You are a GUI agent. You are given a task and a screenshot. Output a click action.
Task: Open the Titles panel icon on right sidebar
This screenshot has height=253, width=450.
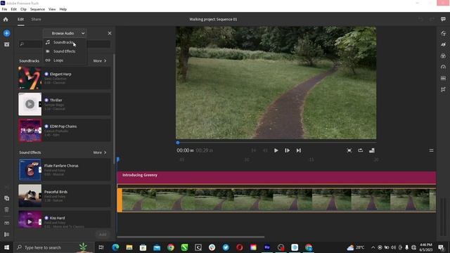pyautogui.click(x=443, y=34)
